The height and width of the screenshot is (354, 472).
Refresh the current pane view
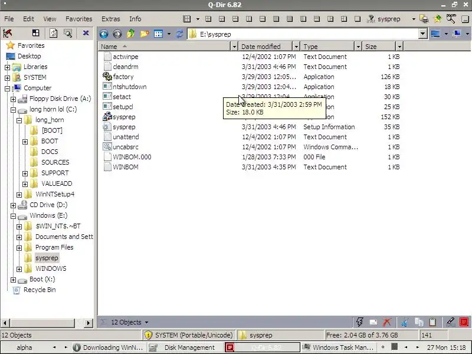click(x=179, y=34)
